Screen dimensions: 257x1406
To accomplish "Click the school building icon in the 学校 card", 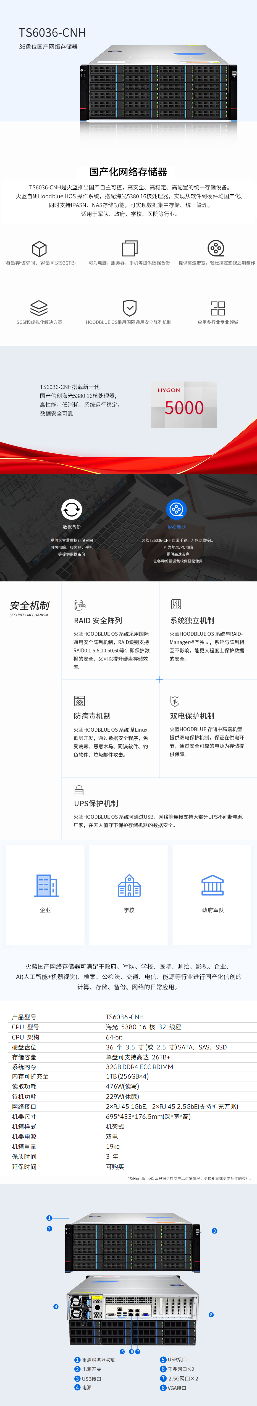I will pyautogui.click(x=129, y=885).
